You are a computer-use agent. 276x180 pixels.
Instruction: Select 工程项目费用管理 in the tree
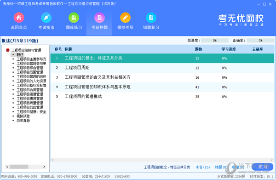coord(30,99)
